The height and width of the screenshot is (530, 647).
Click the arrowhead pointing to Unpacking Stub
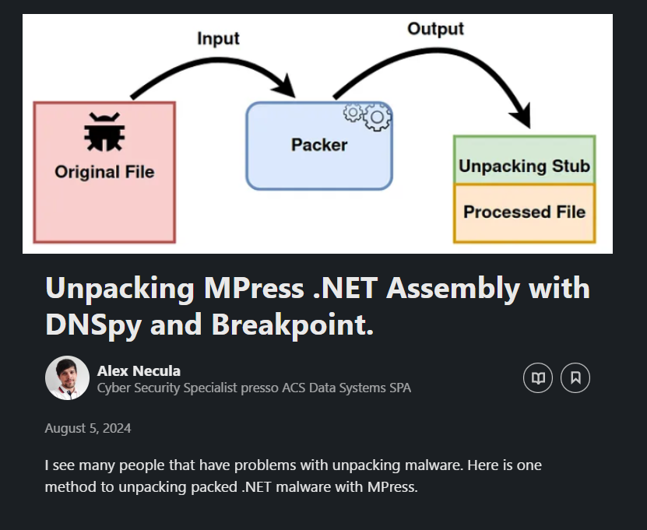(521, 117)
